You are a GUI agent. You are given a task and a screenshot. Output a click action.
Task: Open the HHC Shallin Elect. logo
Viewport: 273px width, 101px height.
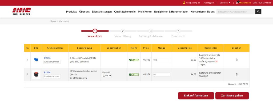pos(22,11)
